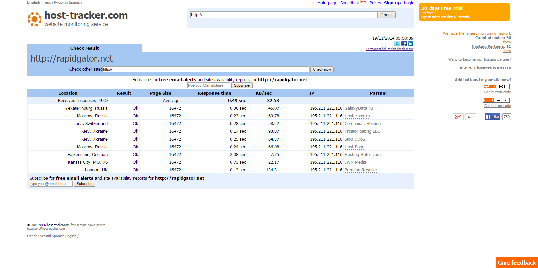Image resolution: width=538 pixels, height=268 pixels.
Task: Click the uptime 100% badge
Action: pyautogui.click(x=496, y=87)
